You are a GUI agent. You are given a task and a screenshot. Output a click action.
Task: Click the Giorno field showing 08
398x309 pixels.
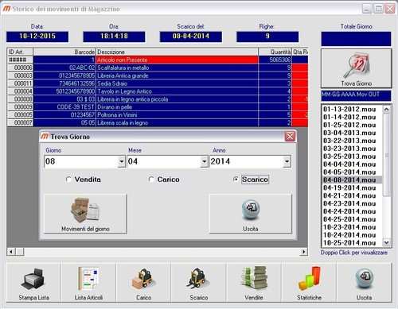pos(81,161)
